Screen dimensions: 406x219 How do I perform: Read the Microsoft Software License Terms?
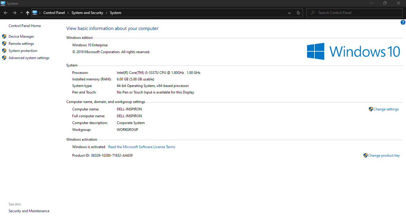coord(142,147)
